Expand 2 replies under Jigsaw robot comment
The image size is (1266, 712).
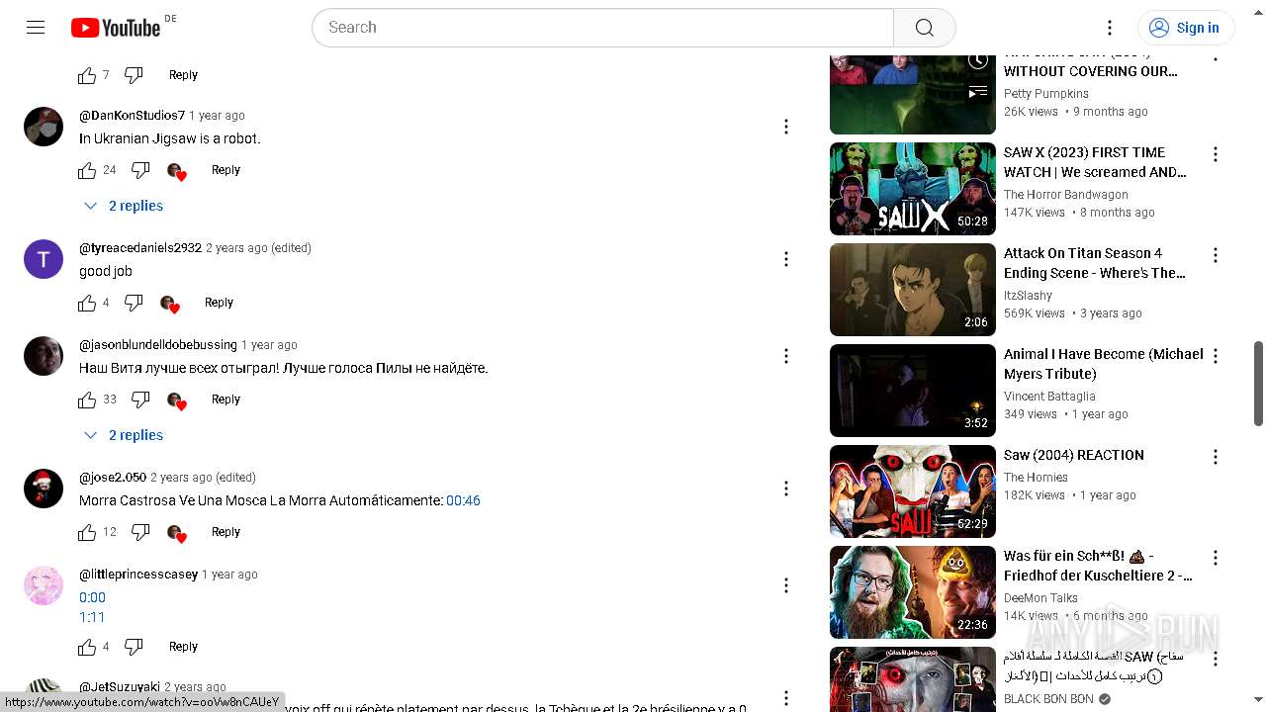[x=124, y=206]
